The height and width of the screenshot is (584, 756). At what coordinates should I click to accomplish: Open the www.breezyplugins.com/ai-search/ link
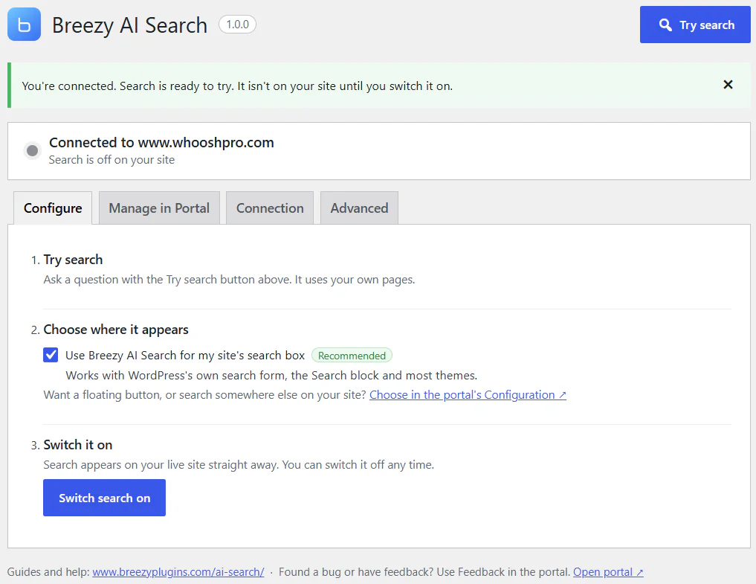178,572
